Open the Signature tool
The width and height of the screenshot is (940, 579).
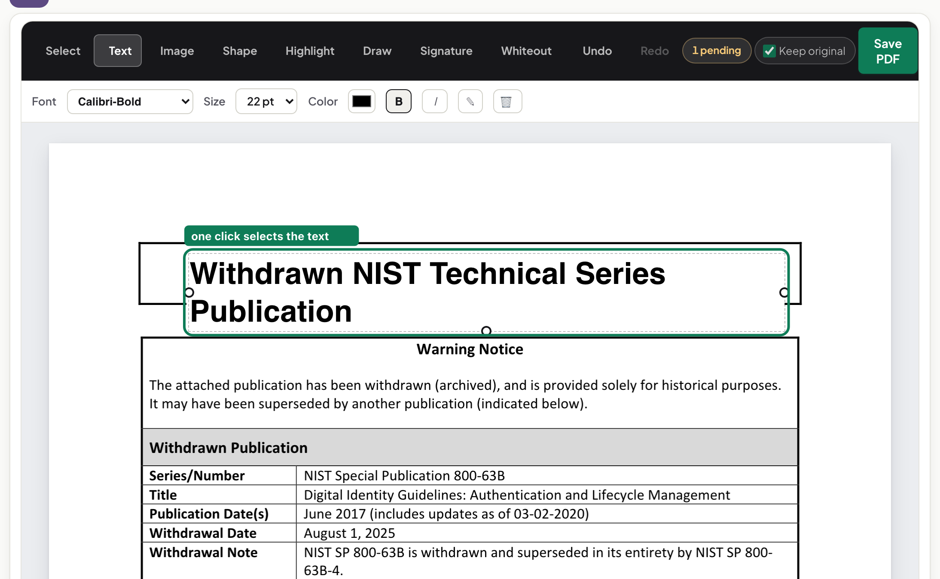pyautogui.click(x=446, y=51)
